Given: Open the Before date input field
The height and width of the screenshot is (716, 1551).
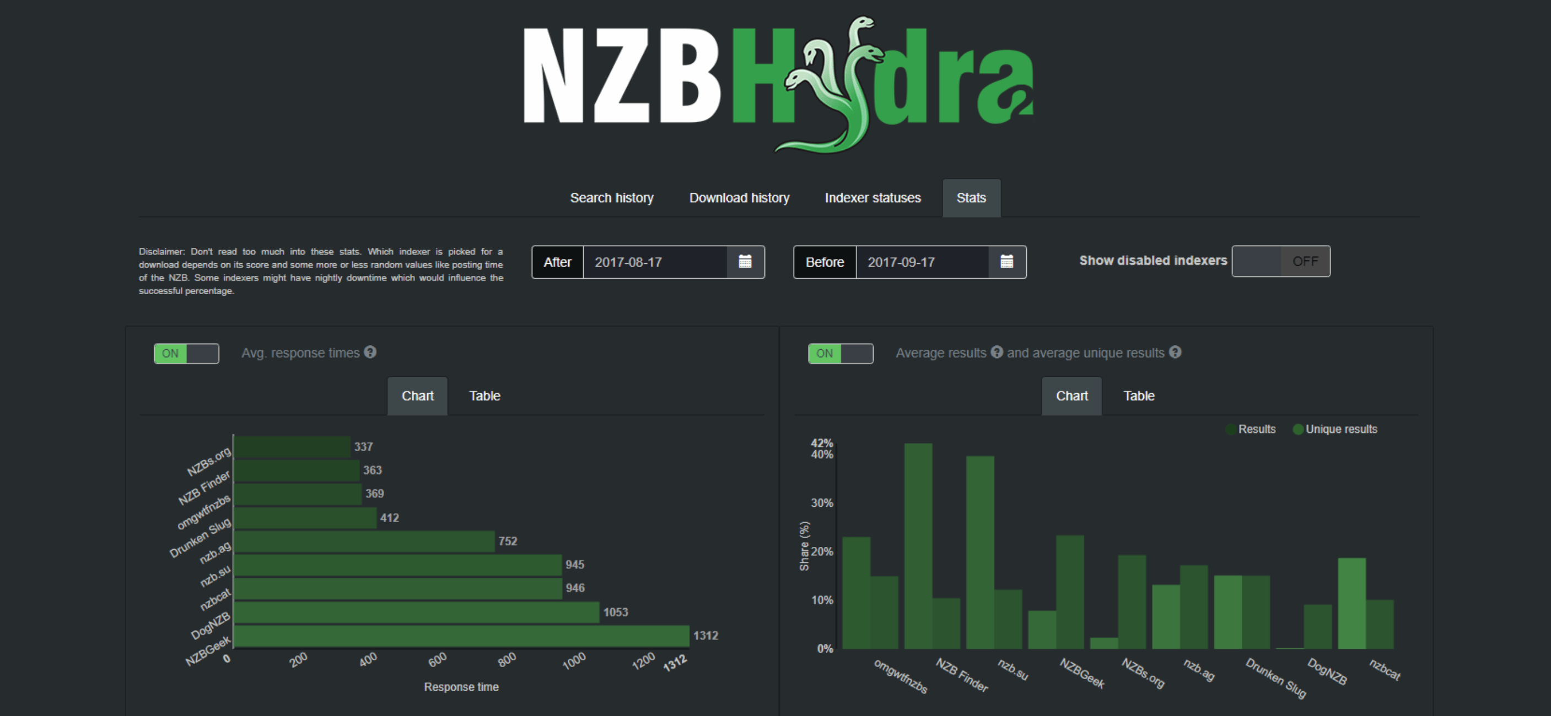Looking at the screenshot, I should 921,262.
